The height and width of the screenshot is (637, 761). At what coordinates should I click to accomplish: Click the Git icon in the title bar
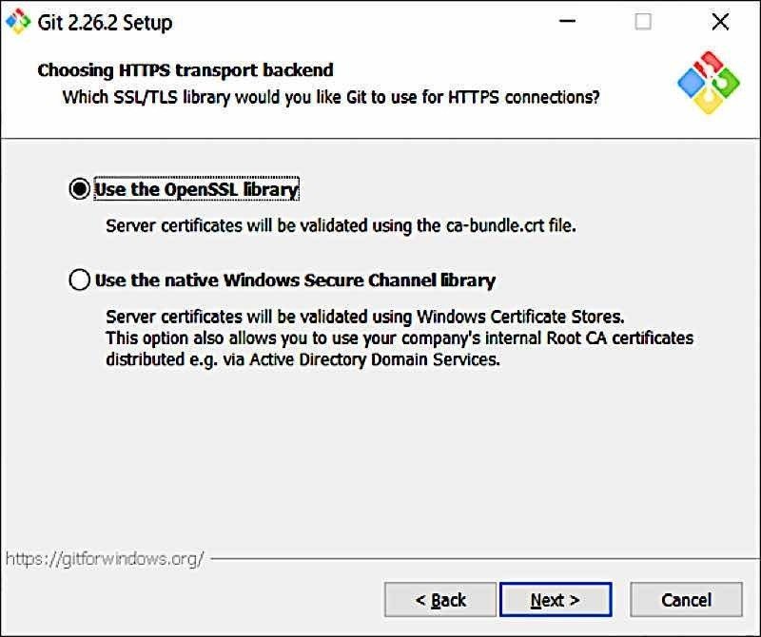coord(18,21)
